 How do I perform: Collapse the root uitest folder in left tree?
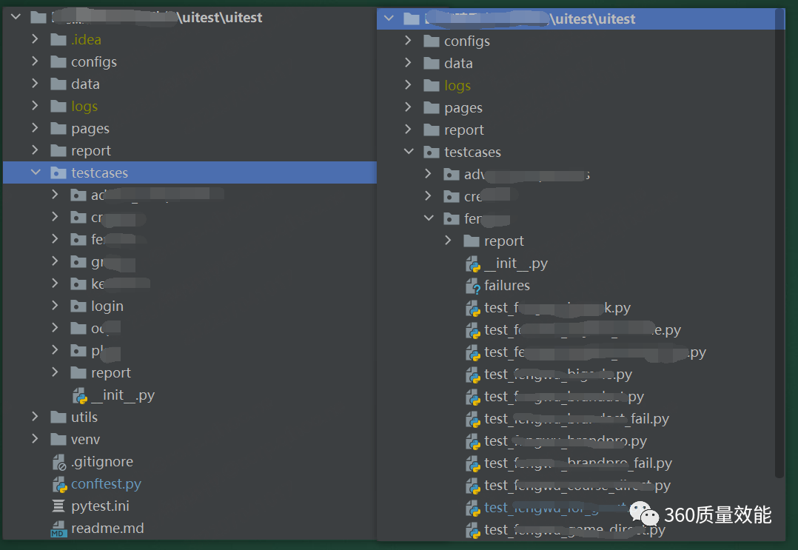click(x=16, y=17)
